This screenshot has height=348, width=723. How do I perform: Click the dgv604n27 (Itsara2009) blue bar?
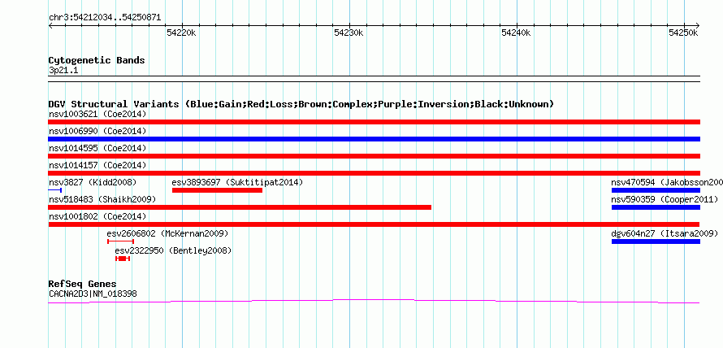coord(656,241)
